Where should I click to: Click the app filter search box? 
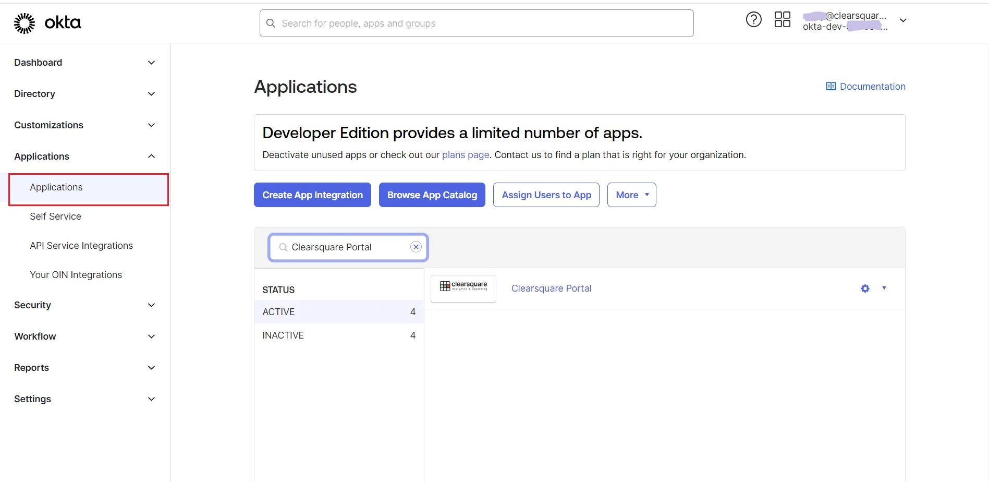click(x=348, y=247)
